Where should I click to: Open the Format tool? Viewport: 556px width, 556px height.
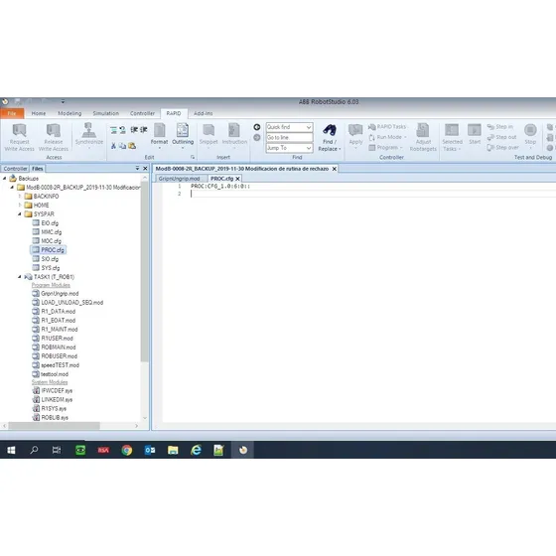click(159, 135)
